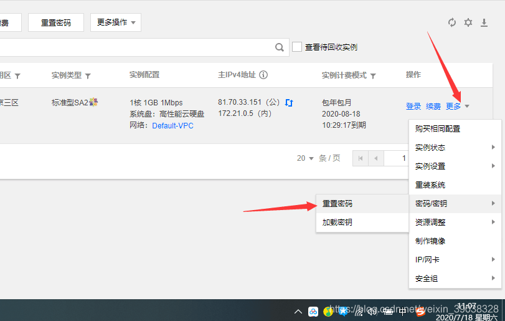Expand the 实例状态 submenu
Image resolution: width=505 pixels, height=321 pixels.
pyautogui.click(x=455, y=148)
